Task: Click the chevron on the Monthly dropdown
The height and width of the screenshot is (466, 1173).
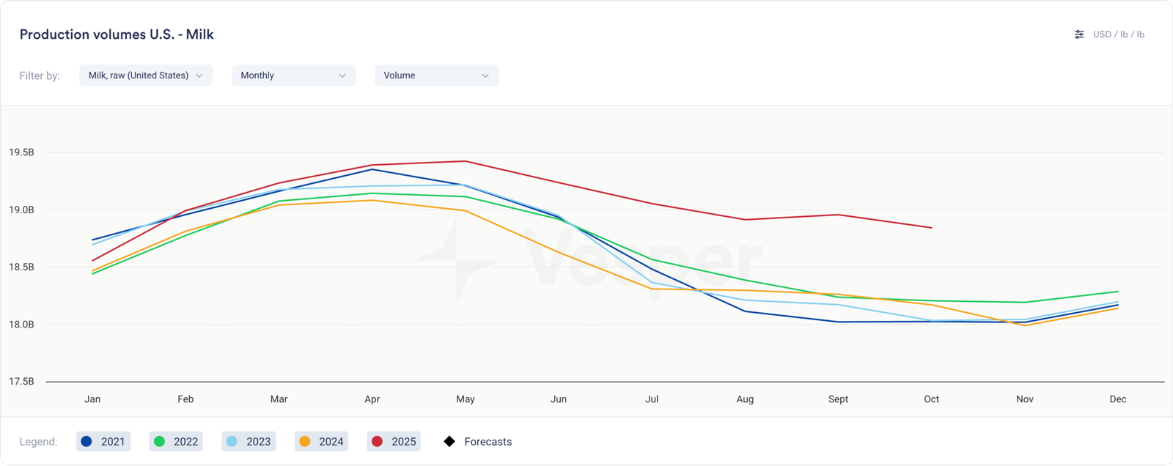Action: pyautogui.click(x=342, y=75)
